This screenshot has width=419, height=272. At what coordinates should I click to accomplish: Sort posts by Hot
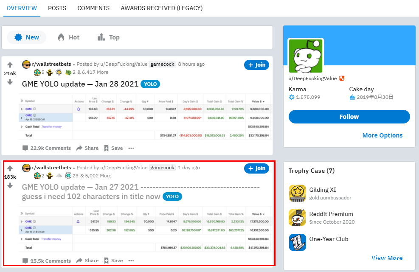pyautogui.click(x=69, y=37)
